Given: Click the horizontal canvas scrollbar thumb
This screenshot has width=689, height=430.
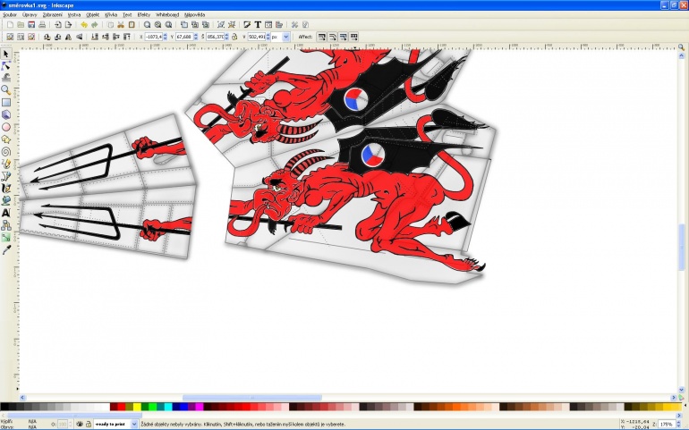Looking at the screenshot, I should coord(251,398).
